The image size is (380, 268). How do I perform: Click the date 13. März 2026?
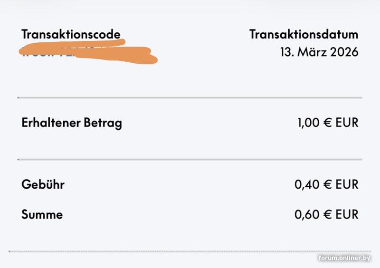[319, 51]
